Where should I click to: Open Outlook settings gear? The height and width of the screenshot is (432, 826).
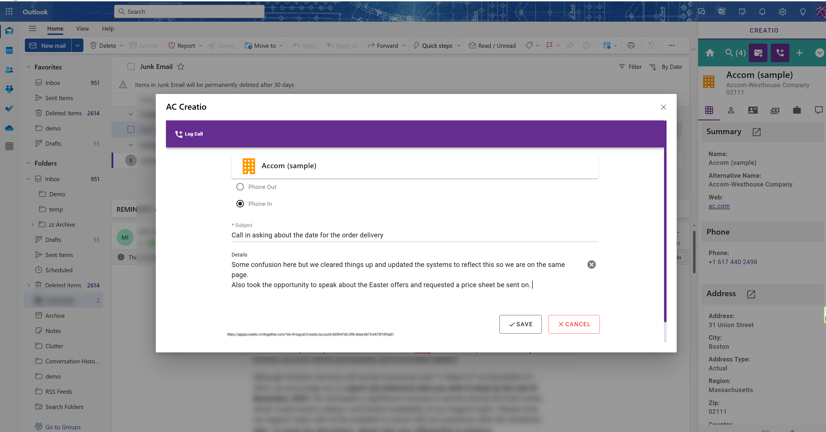(782, 12)
